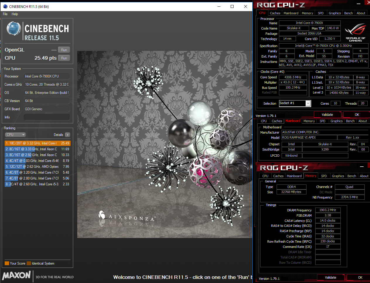Click the Info input field
This screenshot has height=283, width=370.
click(47, 117)
